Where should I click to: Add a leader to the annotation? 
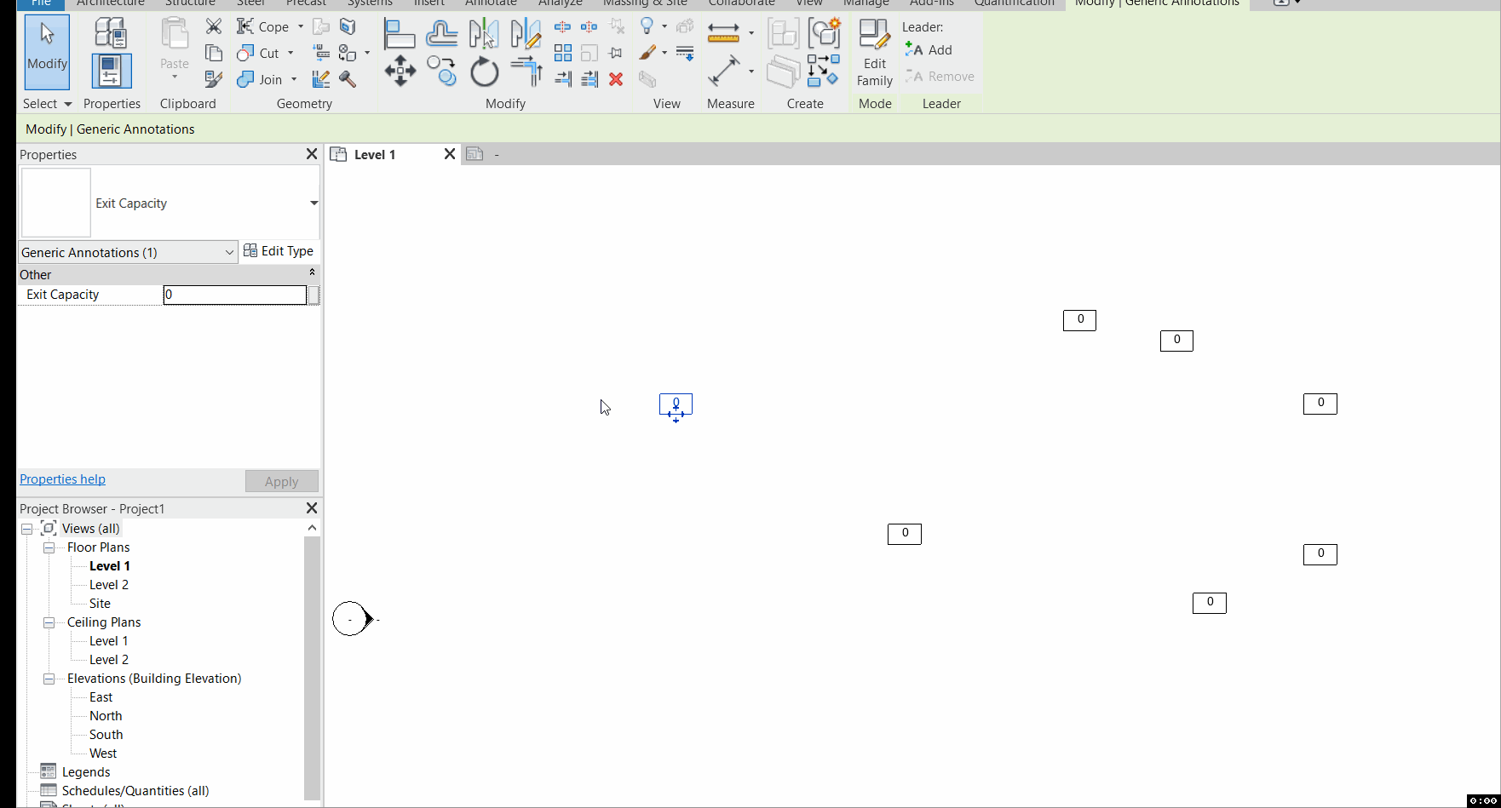[x=929, y=49]
